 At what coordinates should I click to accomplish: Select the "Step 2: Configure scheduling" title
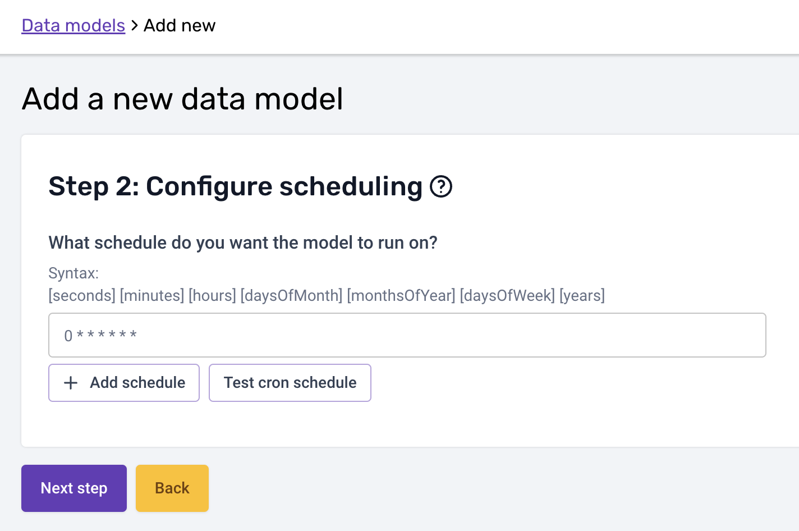pyautogui.click(x=235, y=186)
